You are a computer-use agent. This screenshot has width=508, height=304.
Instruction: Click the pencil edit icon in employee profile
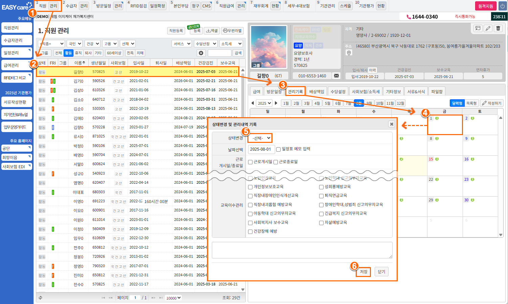pyautogui.click(x=488, y=28)
